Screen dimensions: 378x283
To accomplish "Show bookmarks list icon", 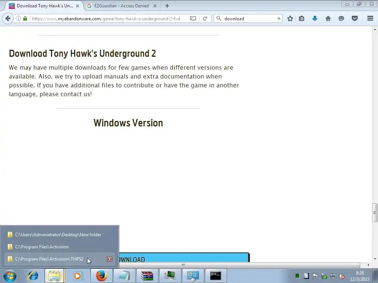I will tap(302, 18).
